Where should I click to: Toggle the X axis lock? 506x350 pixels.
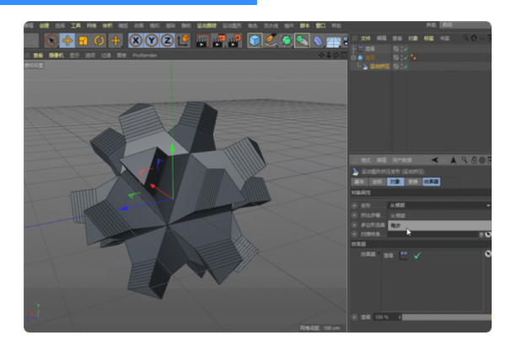tap(137, 40)
